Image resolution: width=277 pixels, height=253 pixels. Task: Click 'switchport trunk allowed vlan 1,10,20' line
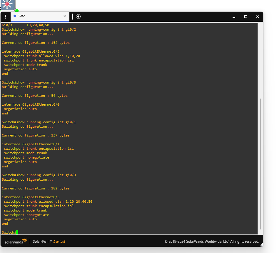pyautogui.click(x=42, y=56)
